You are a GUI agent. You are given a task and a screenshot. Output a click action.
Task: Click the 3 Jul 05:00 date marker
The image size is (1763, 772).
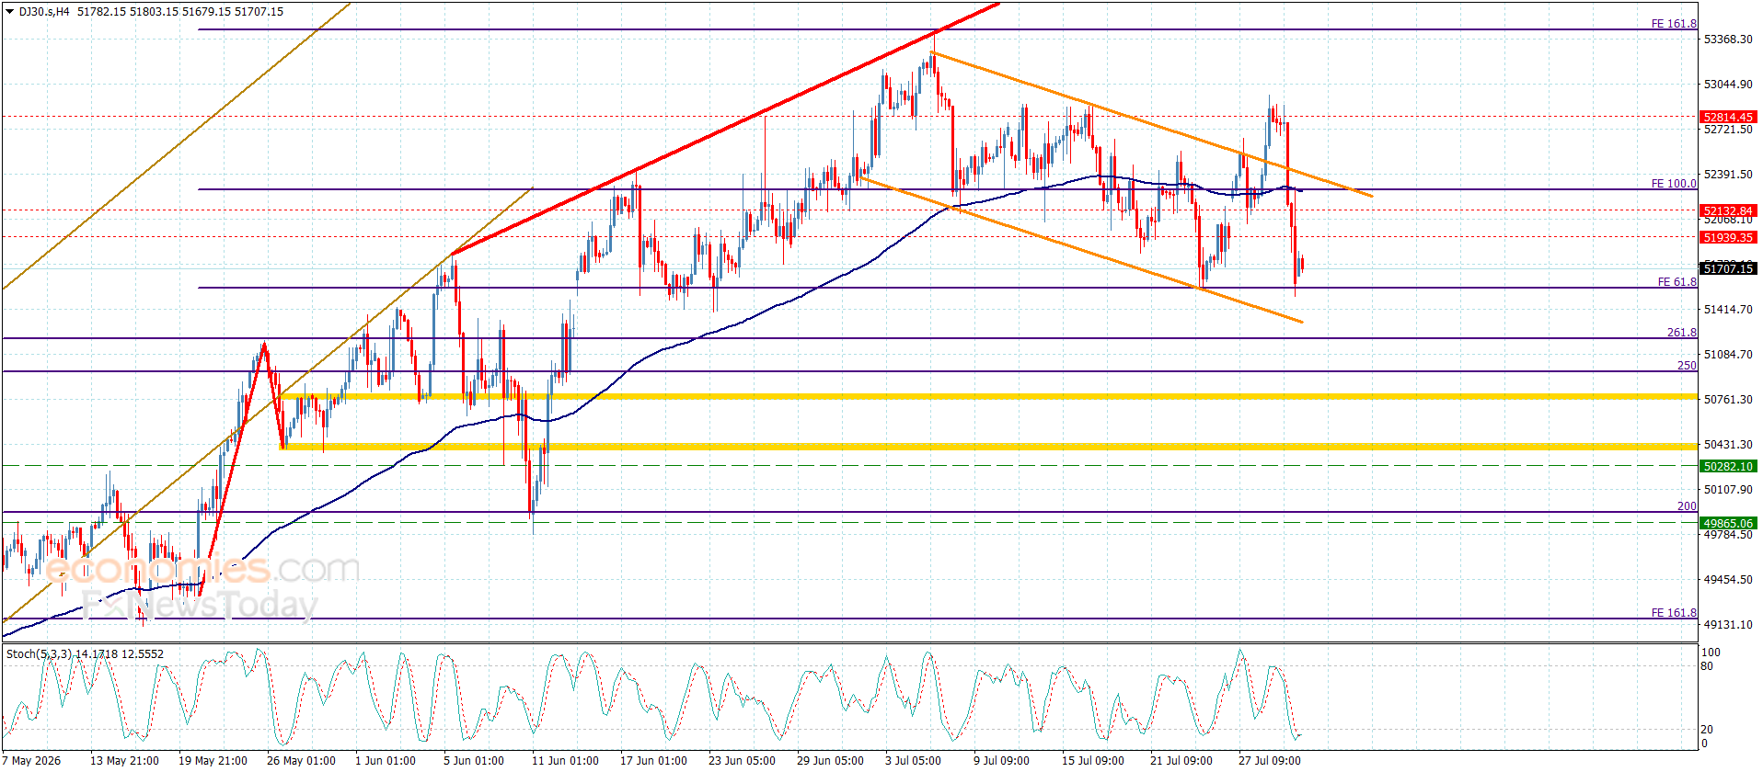pos(913,760)
